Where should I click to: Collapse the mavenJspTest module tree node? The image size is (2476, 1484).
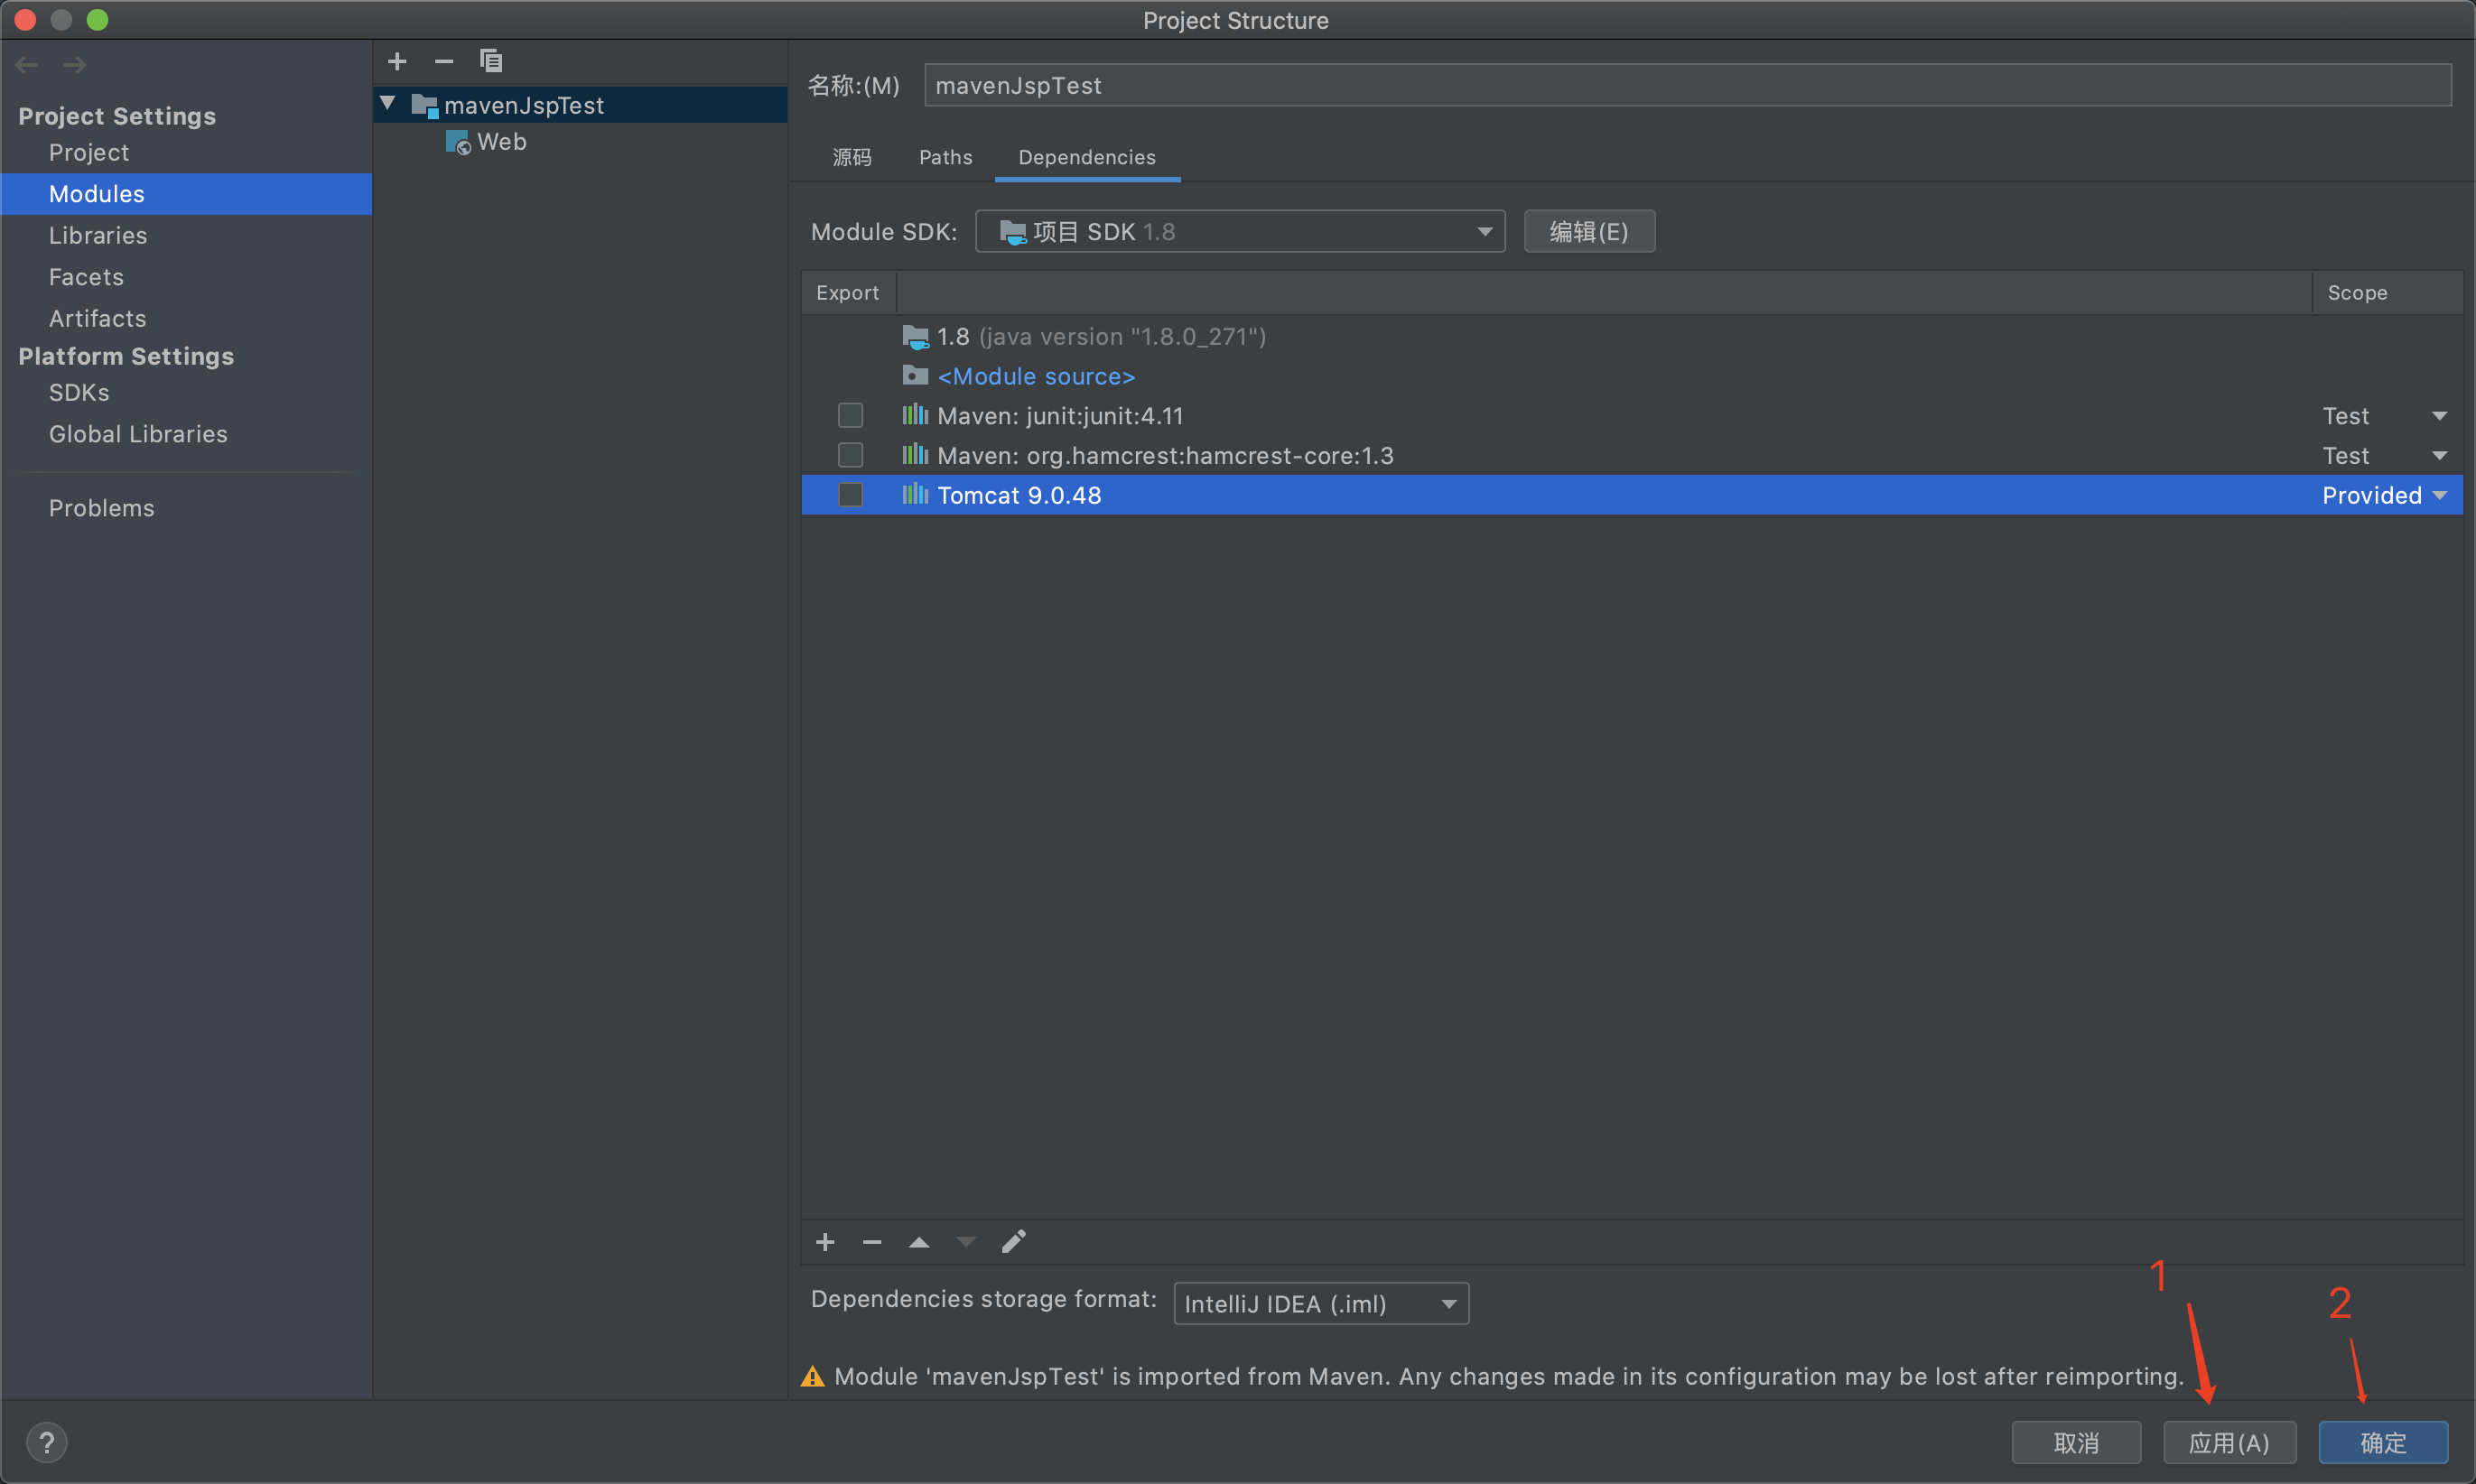[388, 104]
